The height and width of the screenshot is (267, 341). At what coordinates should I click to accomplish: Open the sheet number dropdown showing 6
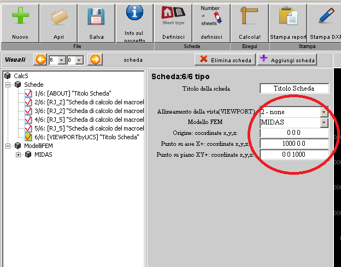pyautogui.click(x=62, y=60)
